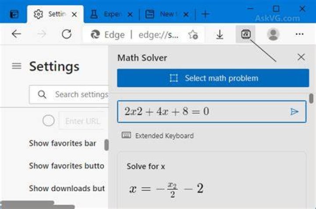Open the Extended Keyboard link
Viewport: 316px width, 209px height.
pos(165,136)
